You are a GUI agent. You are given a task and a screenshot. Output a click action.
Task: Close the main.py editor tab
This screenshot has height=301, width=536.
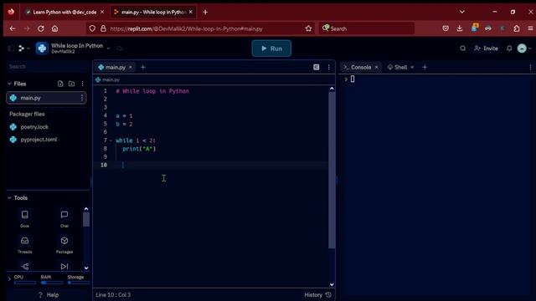point(131,67)
